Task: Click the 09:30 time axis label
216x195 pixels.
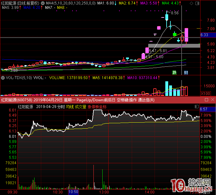Action: [x=12, y=192]
